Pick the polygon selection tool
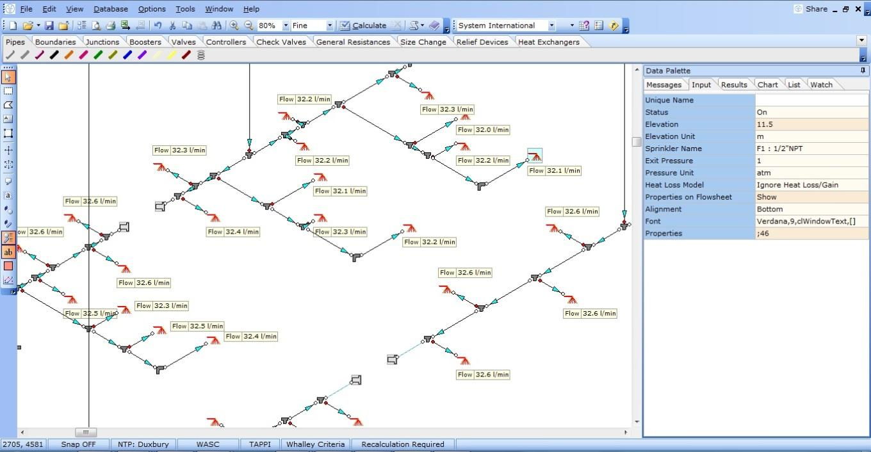 (8, 105)
